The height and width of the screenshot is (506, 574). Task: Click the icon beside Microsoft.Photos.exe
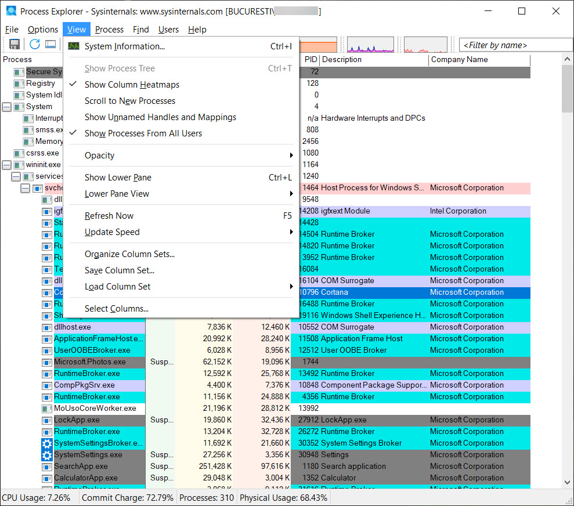(47, 362)
